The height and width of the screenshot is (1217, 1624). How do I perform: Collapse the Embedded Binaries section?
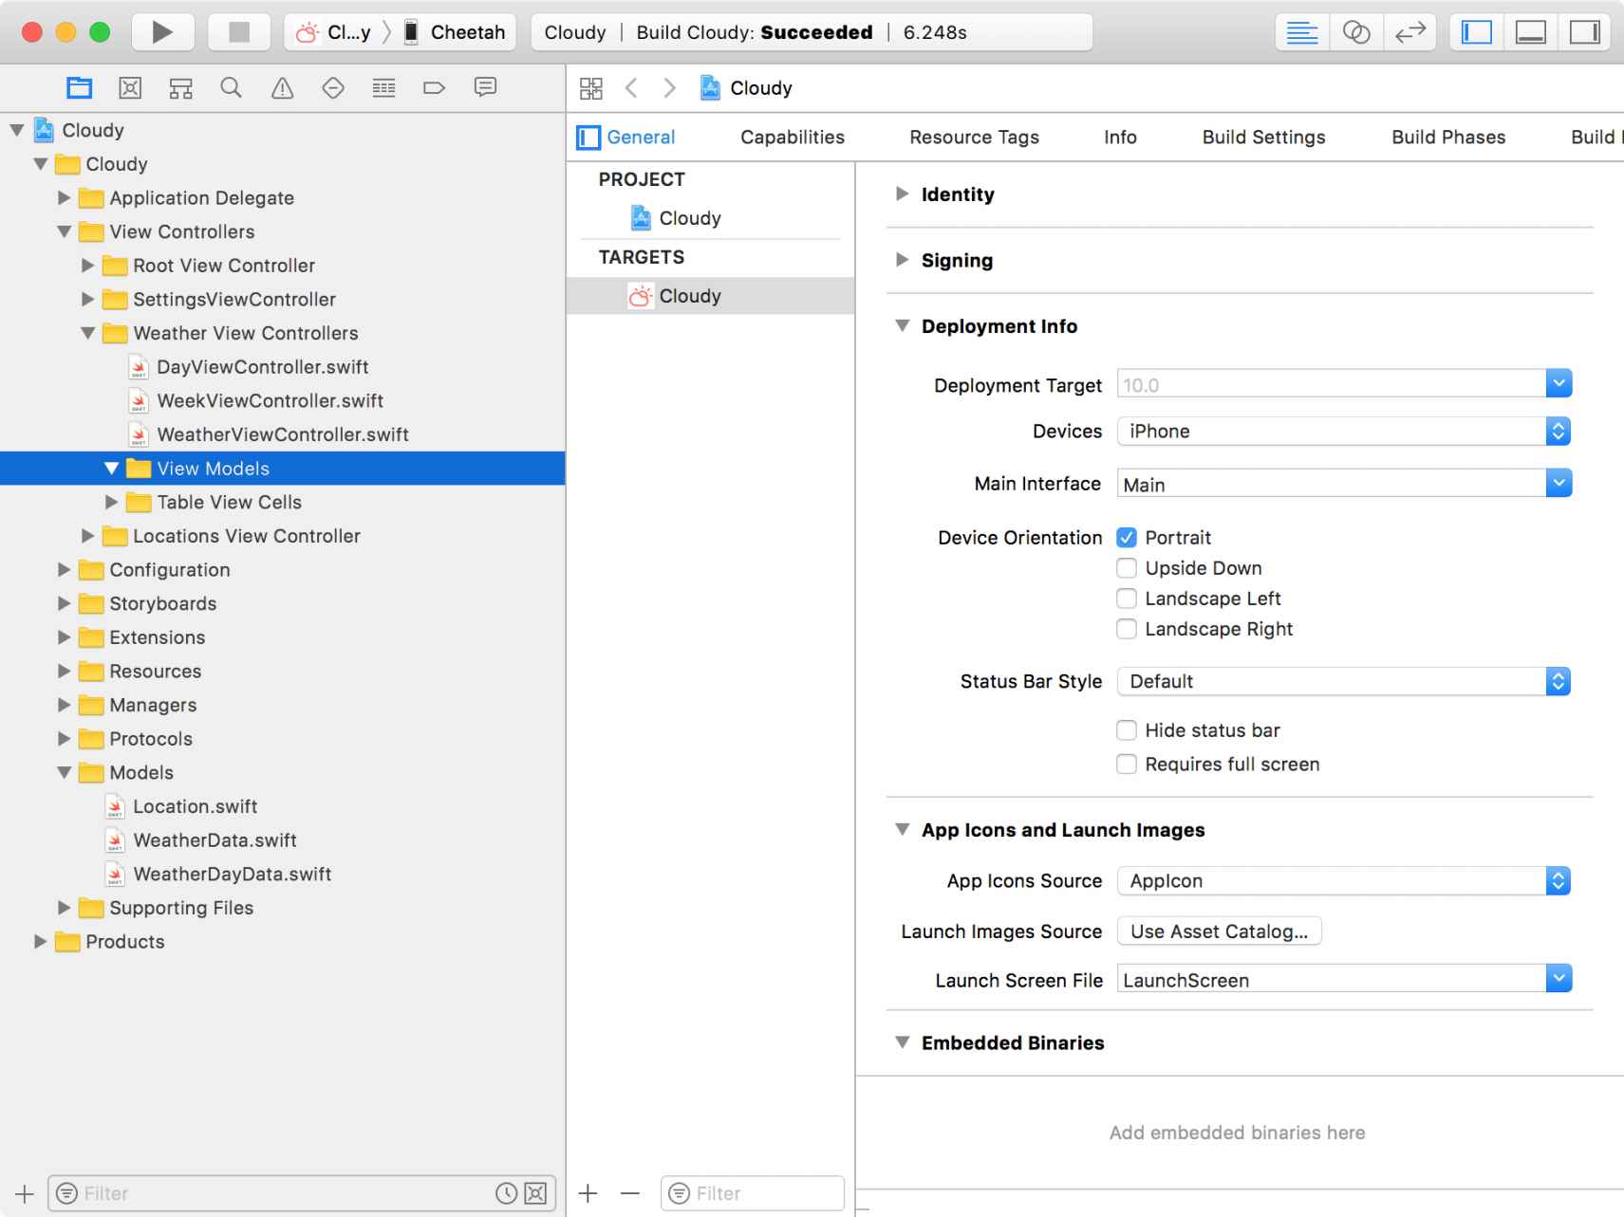click(x=902, y=1042)
